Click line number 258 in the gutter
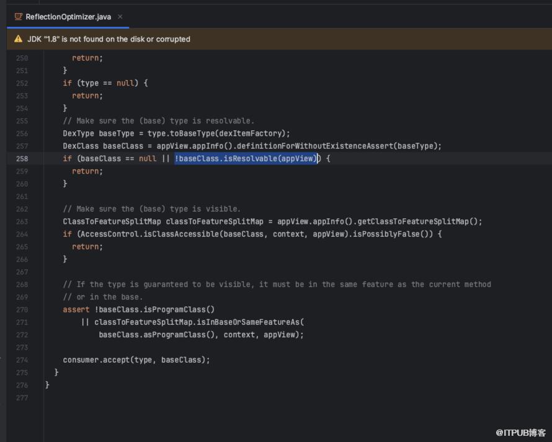Screen dimensions: 552x442 (22, 159)
